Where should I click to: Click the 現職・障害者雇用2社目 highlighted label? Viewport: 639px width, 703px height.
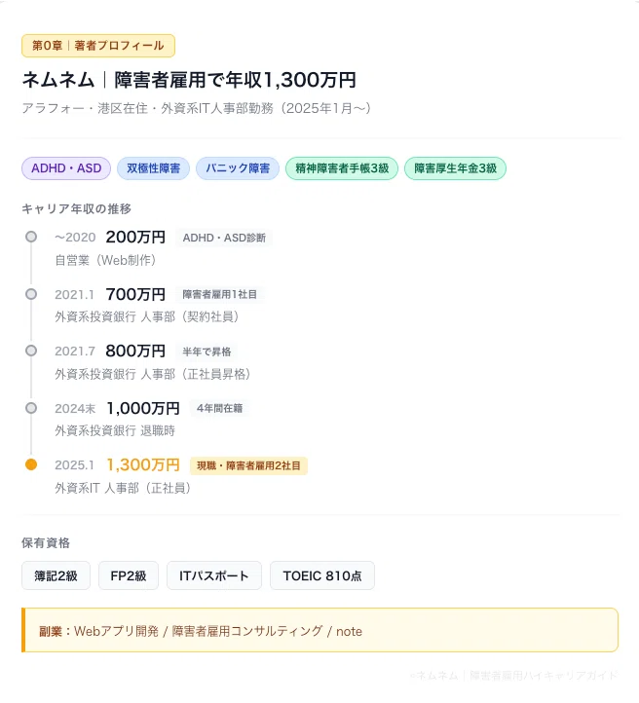248,465
